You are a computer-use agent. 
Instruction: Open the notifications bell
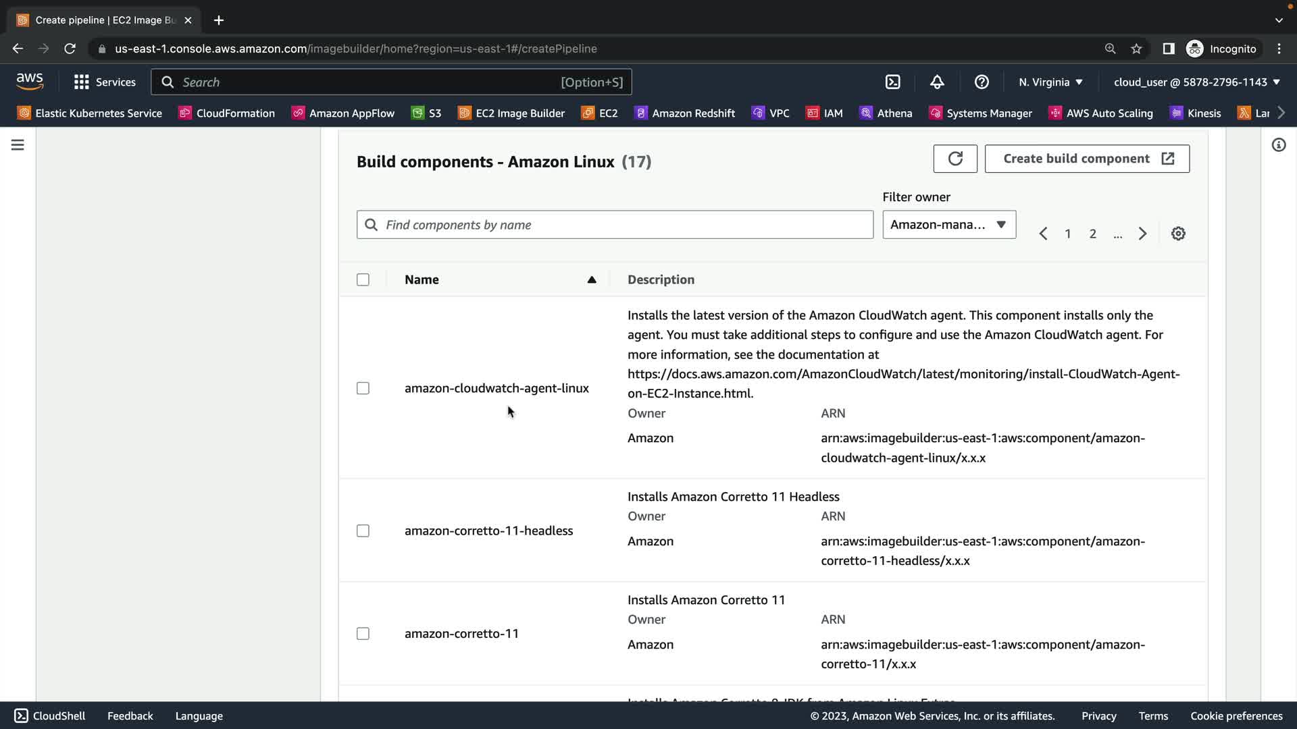click(x=937, y=82)
